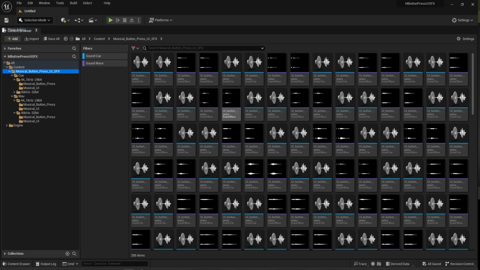The height and width of the screenshot is (270, 480).
Task: Click the Content breadcrumb path item
Action: (x=99, y=39)
